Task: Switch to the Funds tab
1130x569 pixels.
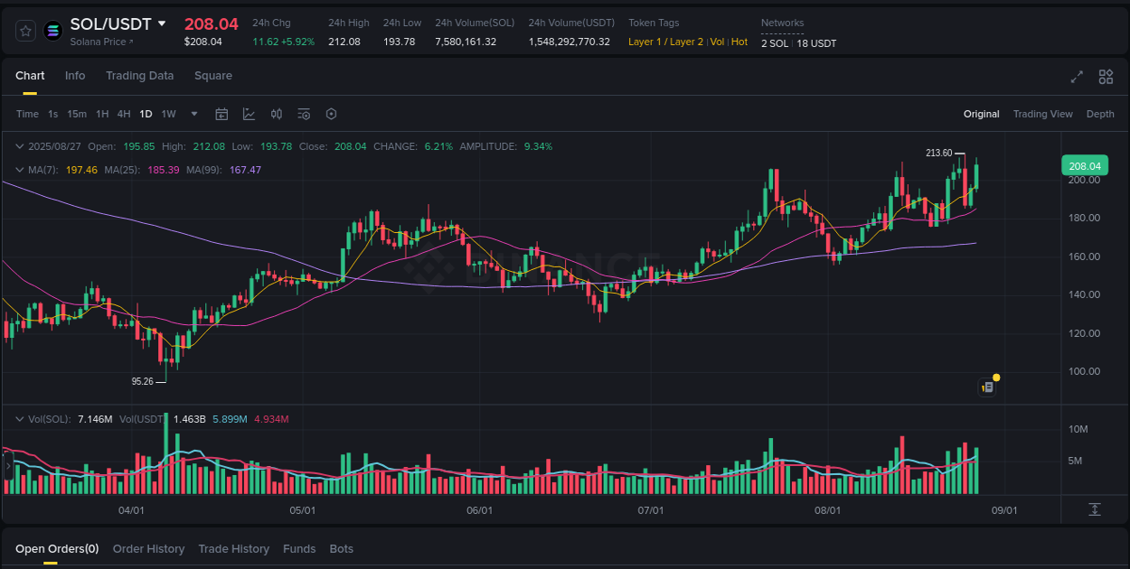Action: [299, 548]
